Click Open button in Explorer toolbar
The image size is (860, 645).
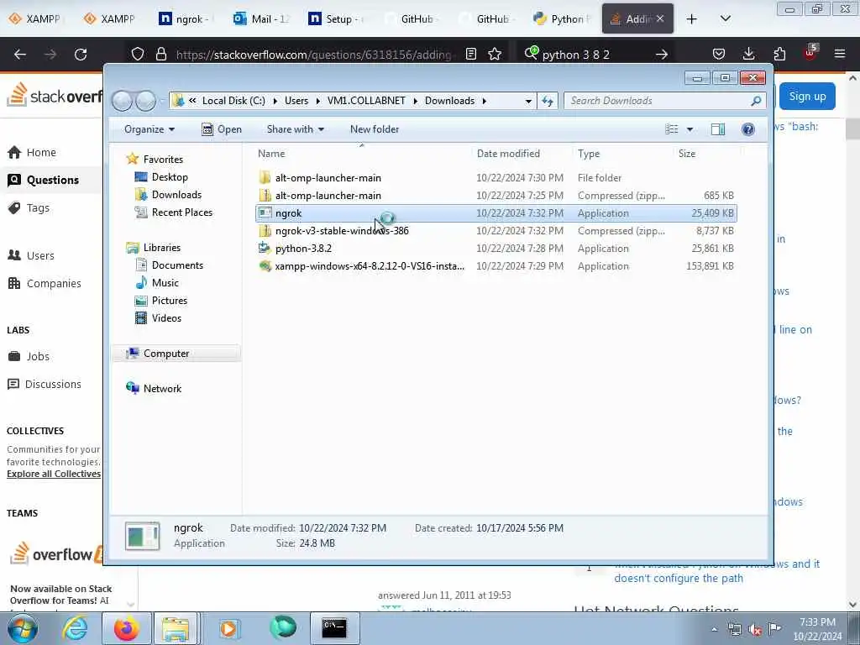tap(222, 129)
